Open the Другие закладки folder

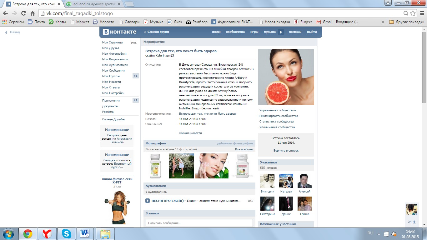click(407, 22)
